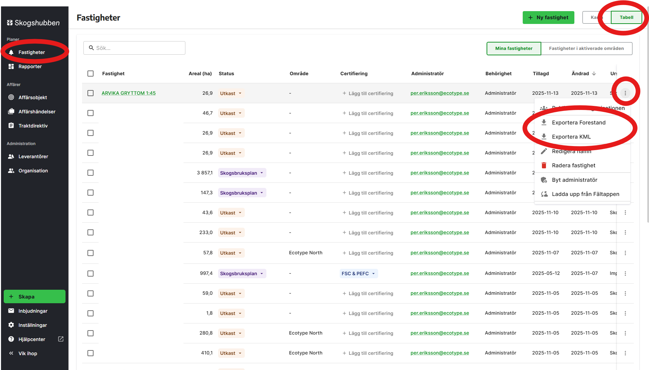
Task: Tick the checkbox for ARVIKA GRYTTOM 1:45
Action: point(90,93)
